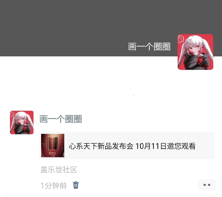Select the red launch event poster image

(53, 146)
